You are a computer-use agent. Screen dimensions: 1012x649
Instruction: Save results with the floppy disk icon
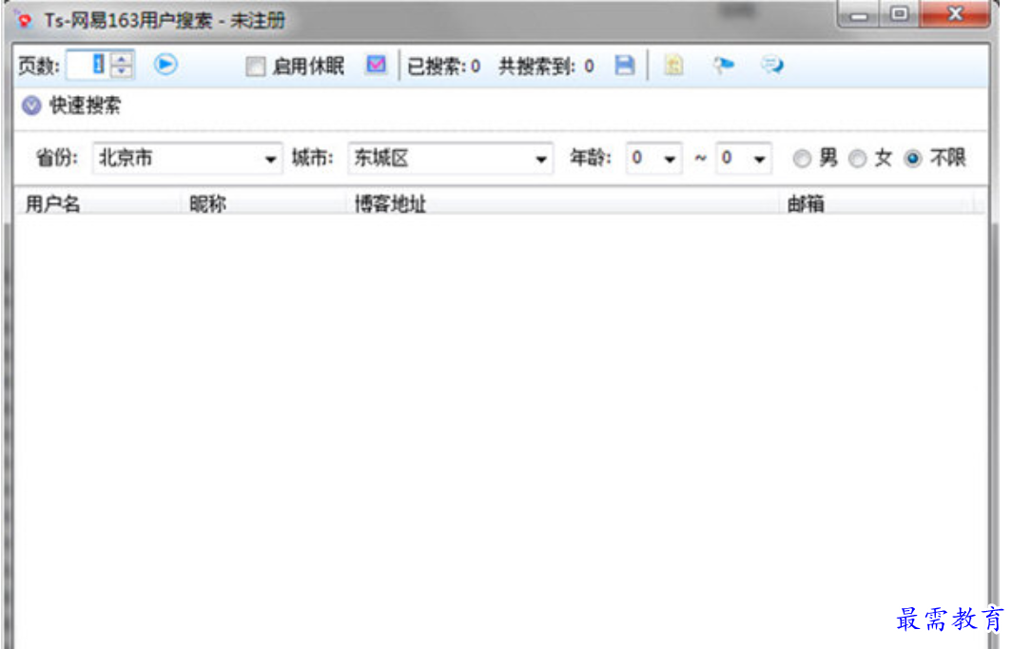(x=624, y=65)
